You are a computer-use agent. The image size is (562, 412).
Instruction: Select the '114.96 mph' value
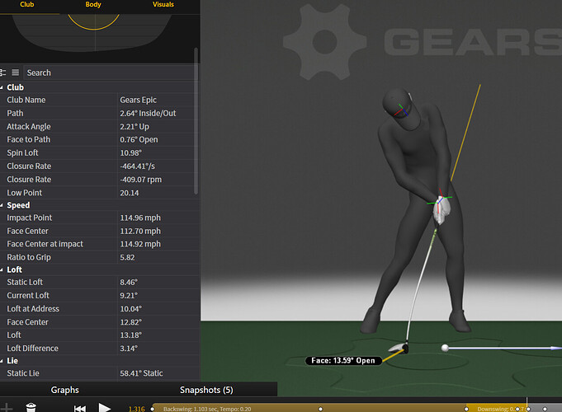140,218
